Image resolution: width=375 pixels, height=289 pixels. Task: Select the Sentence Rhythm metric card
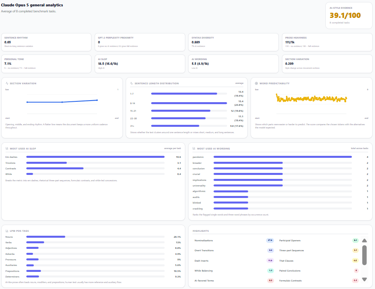46,42
